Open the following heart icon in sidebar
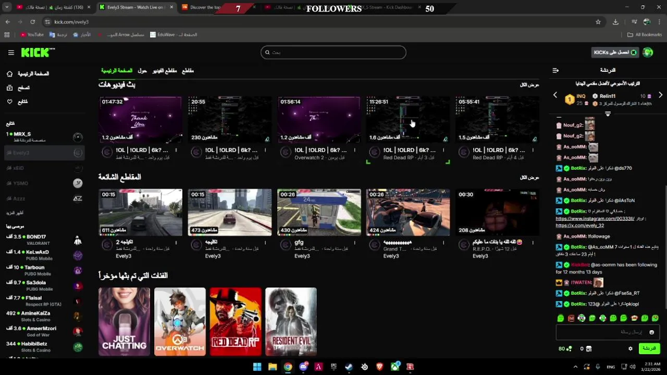 9,102
